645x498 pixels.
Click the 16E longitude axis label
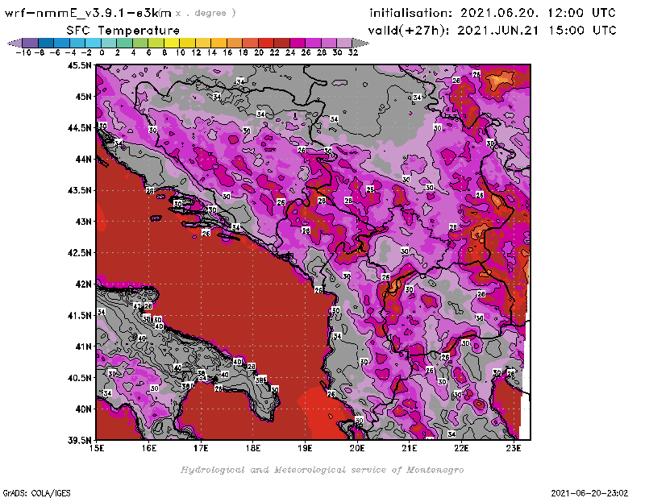tap(149, 448)
